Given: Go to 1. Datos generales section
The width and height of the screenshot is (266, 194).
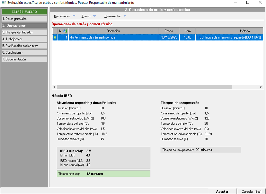Looking at the screenshot, I should pyautogui.click(x=24, y=19).
